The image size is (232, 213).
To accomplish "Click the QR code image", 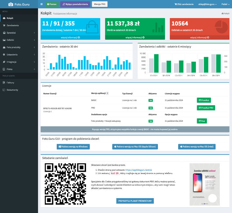I will [65, 184].
